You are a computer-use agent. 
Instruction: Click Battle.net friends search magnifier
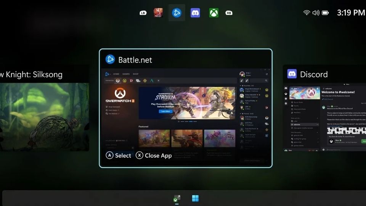(x=266, y=80)
